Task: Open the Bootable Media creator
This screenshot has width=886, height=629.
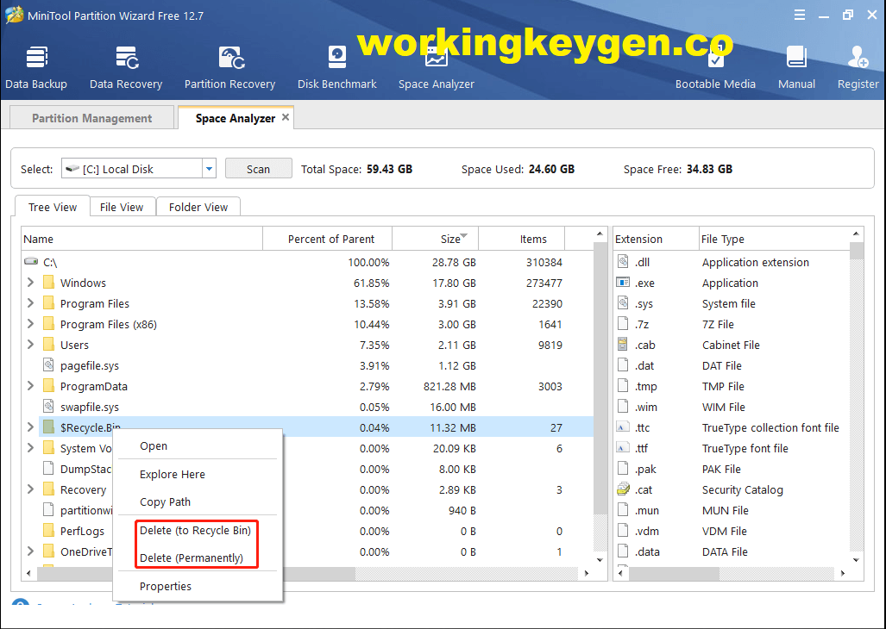Action: pos(715,60)
